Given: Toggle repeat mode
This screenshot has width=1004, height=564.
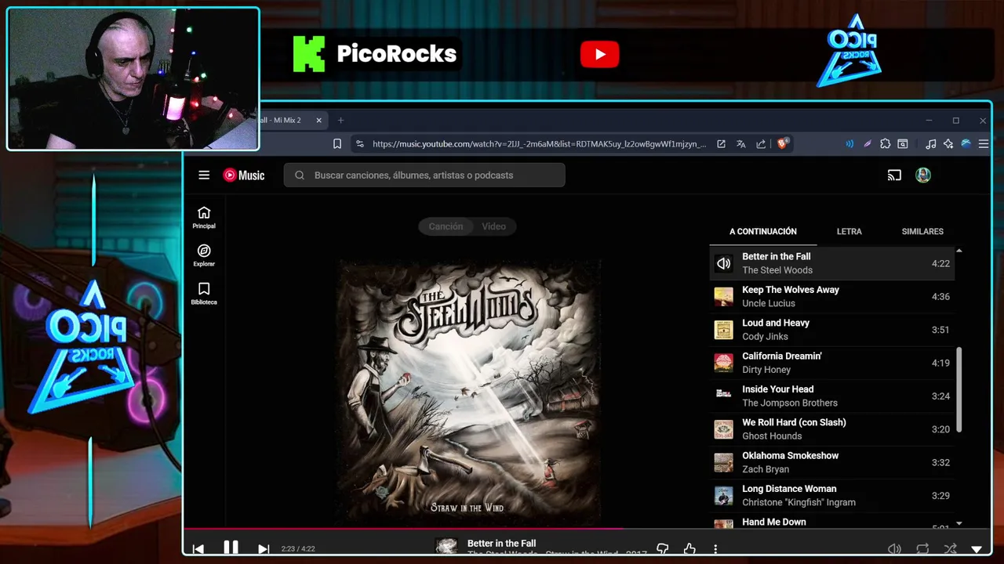Looking at the screenshot, I should point(922,549).
